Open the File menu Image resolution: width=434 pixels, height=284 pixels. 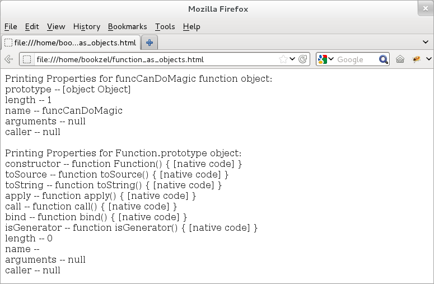coord(11,26)
